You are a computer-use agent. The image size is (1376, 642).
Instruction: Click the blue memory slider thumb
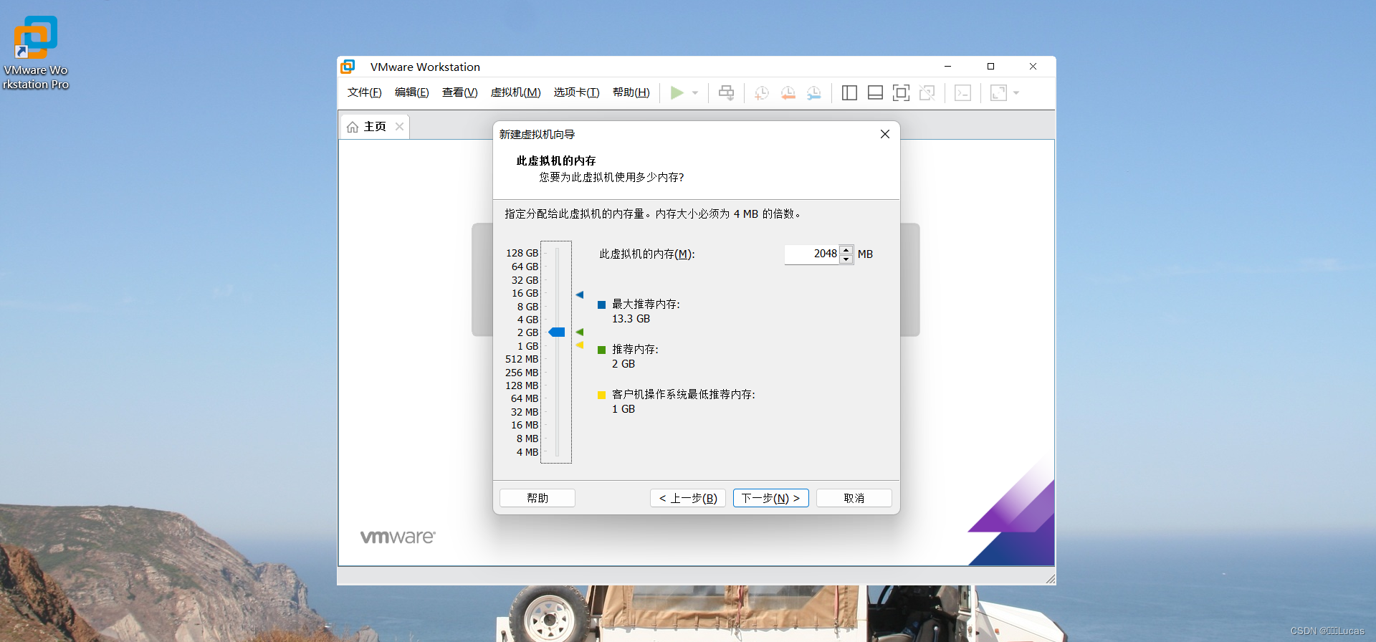point(557,332)
